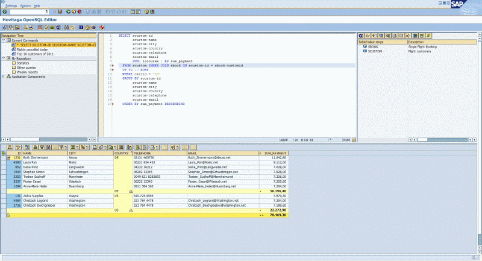Open the Weekly reports folder
This screenshot has height=261, width=482.
pos(27,72)
